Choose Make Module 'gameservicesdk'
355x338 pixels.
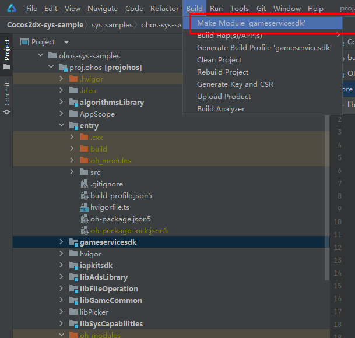(x=263, y=23)
